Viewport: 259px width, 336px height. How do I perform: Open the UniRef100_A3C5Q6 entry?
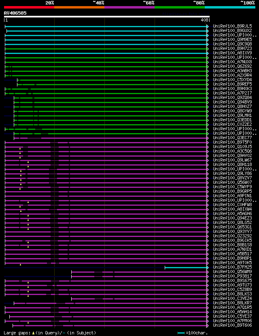point(232,151)
